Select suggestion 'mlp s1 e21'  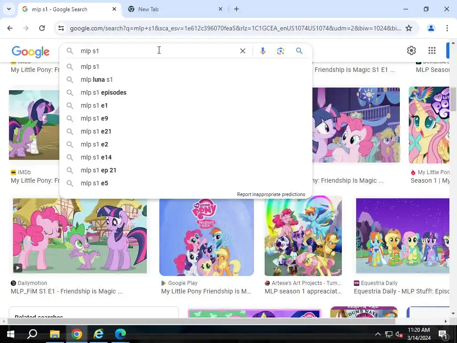tap(186, 132)
